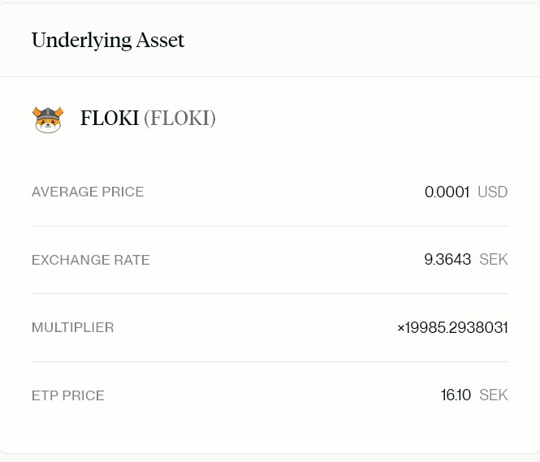Viewport: 540px width, 462px height.
Task: Click the MULTIPLIER label
Action: point(73,328)
